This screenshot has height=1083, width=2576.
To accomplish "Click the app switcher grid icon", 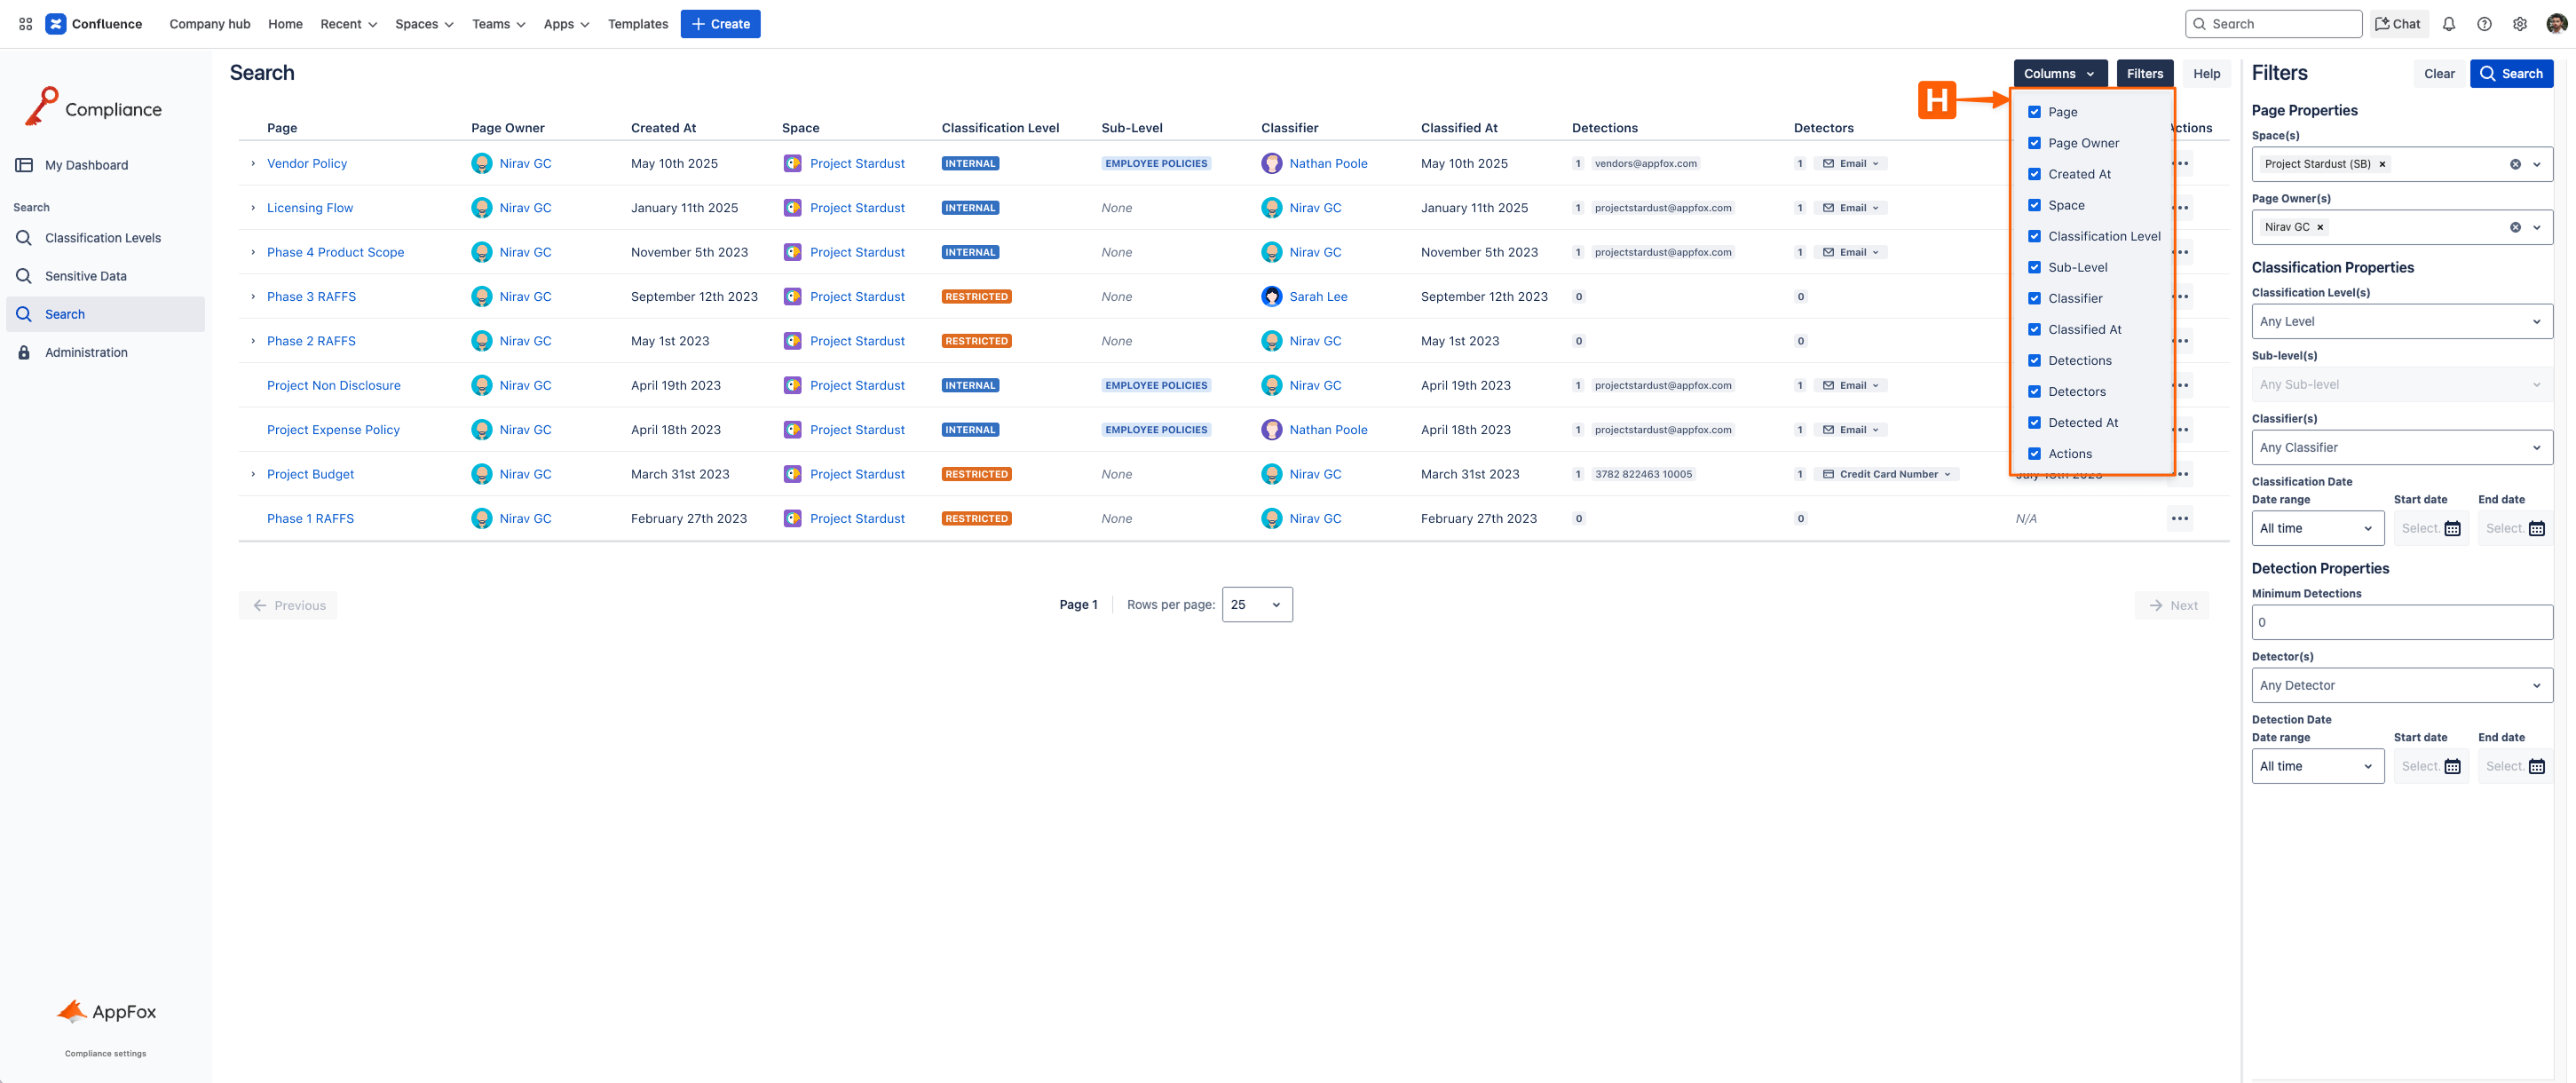I will pos(26,24).
